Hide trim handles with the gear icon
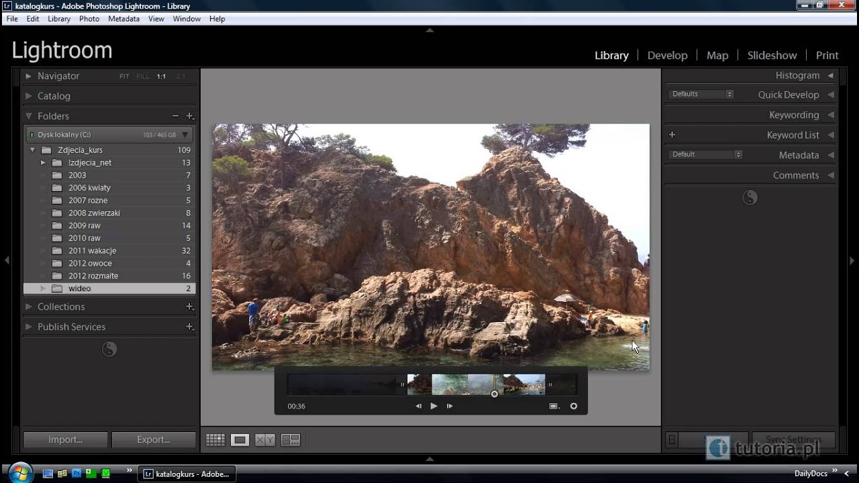 click(574, 406)
